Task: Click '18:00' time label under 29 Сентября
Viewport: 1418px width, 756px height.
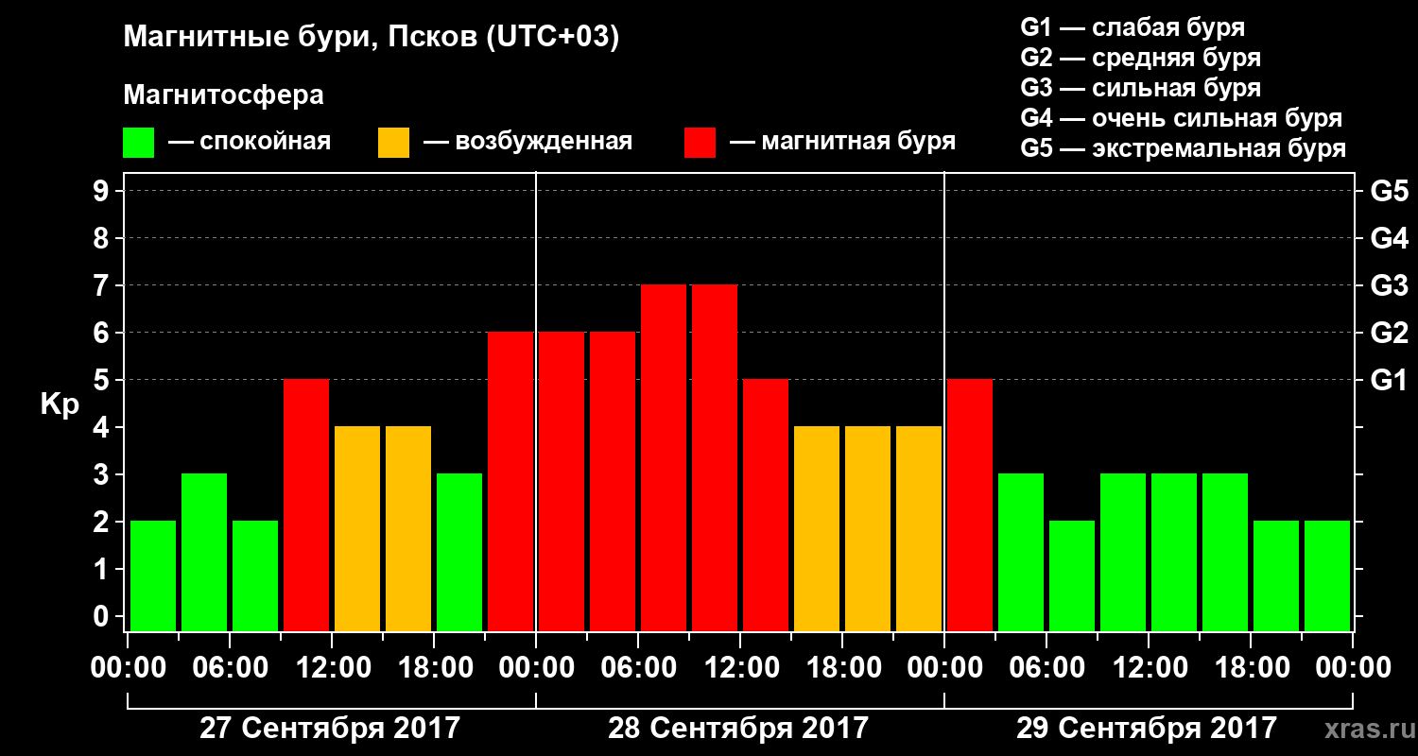Action: (x=1251, y=668)
